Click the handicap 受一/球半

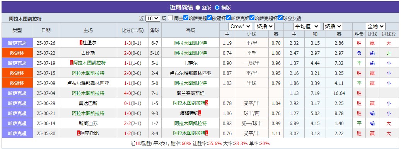(252, 124)
